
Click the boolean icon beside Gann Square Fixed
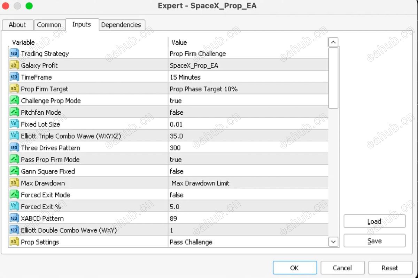point(14,171)
